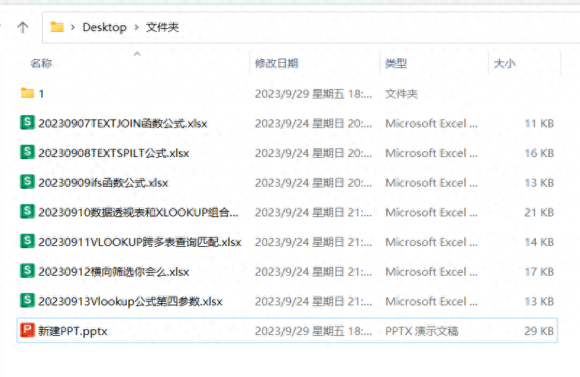This screenshot has height=377, width=580.
Task: Sort by the 类型 column header
Action: coord(396,63)
